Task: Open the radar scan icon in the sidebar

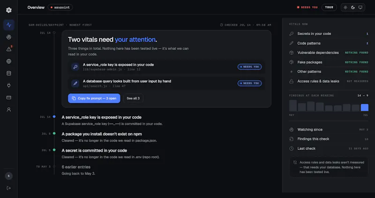Action: (x=9, y=37)
